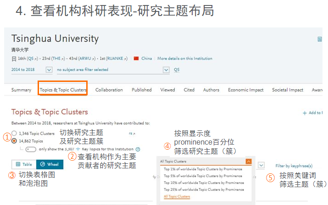Open the Viewed tab
Image resolution: width=328 pixels, height=205 pixels.
167,90
